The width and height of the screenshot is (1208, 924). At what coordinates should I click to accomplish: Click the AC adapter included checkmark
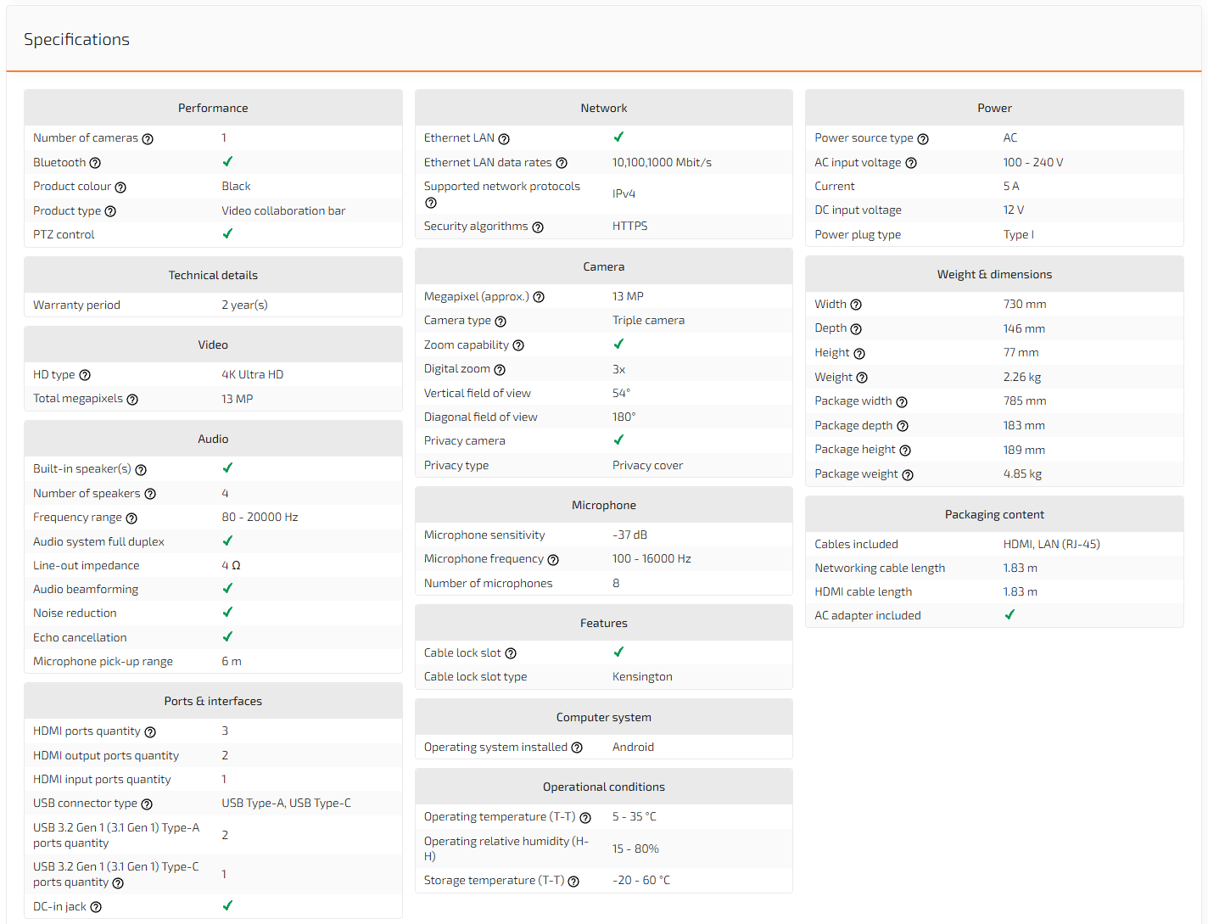[x=1009, y=614]
